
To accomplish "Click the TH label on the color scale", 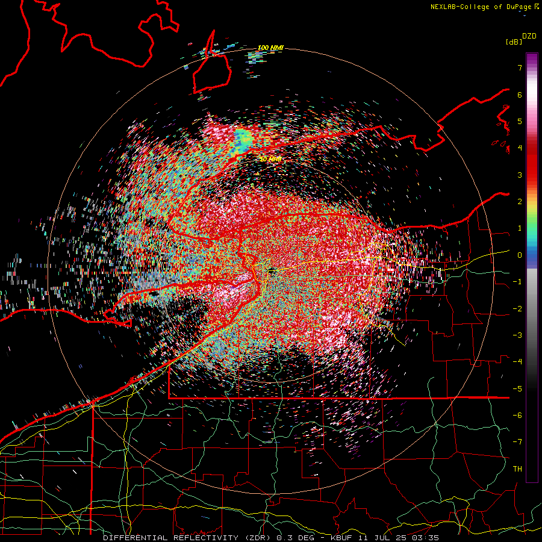I will (x=517, y=469).
